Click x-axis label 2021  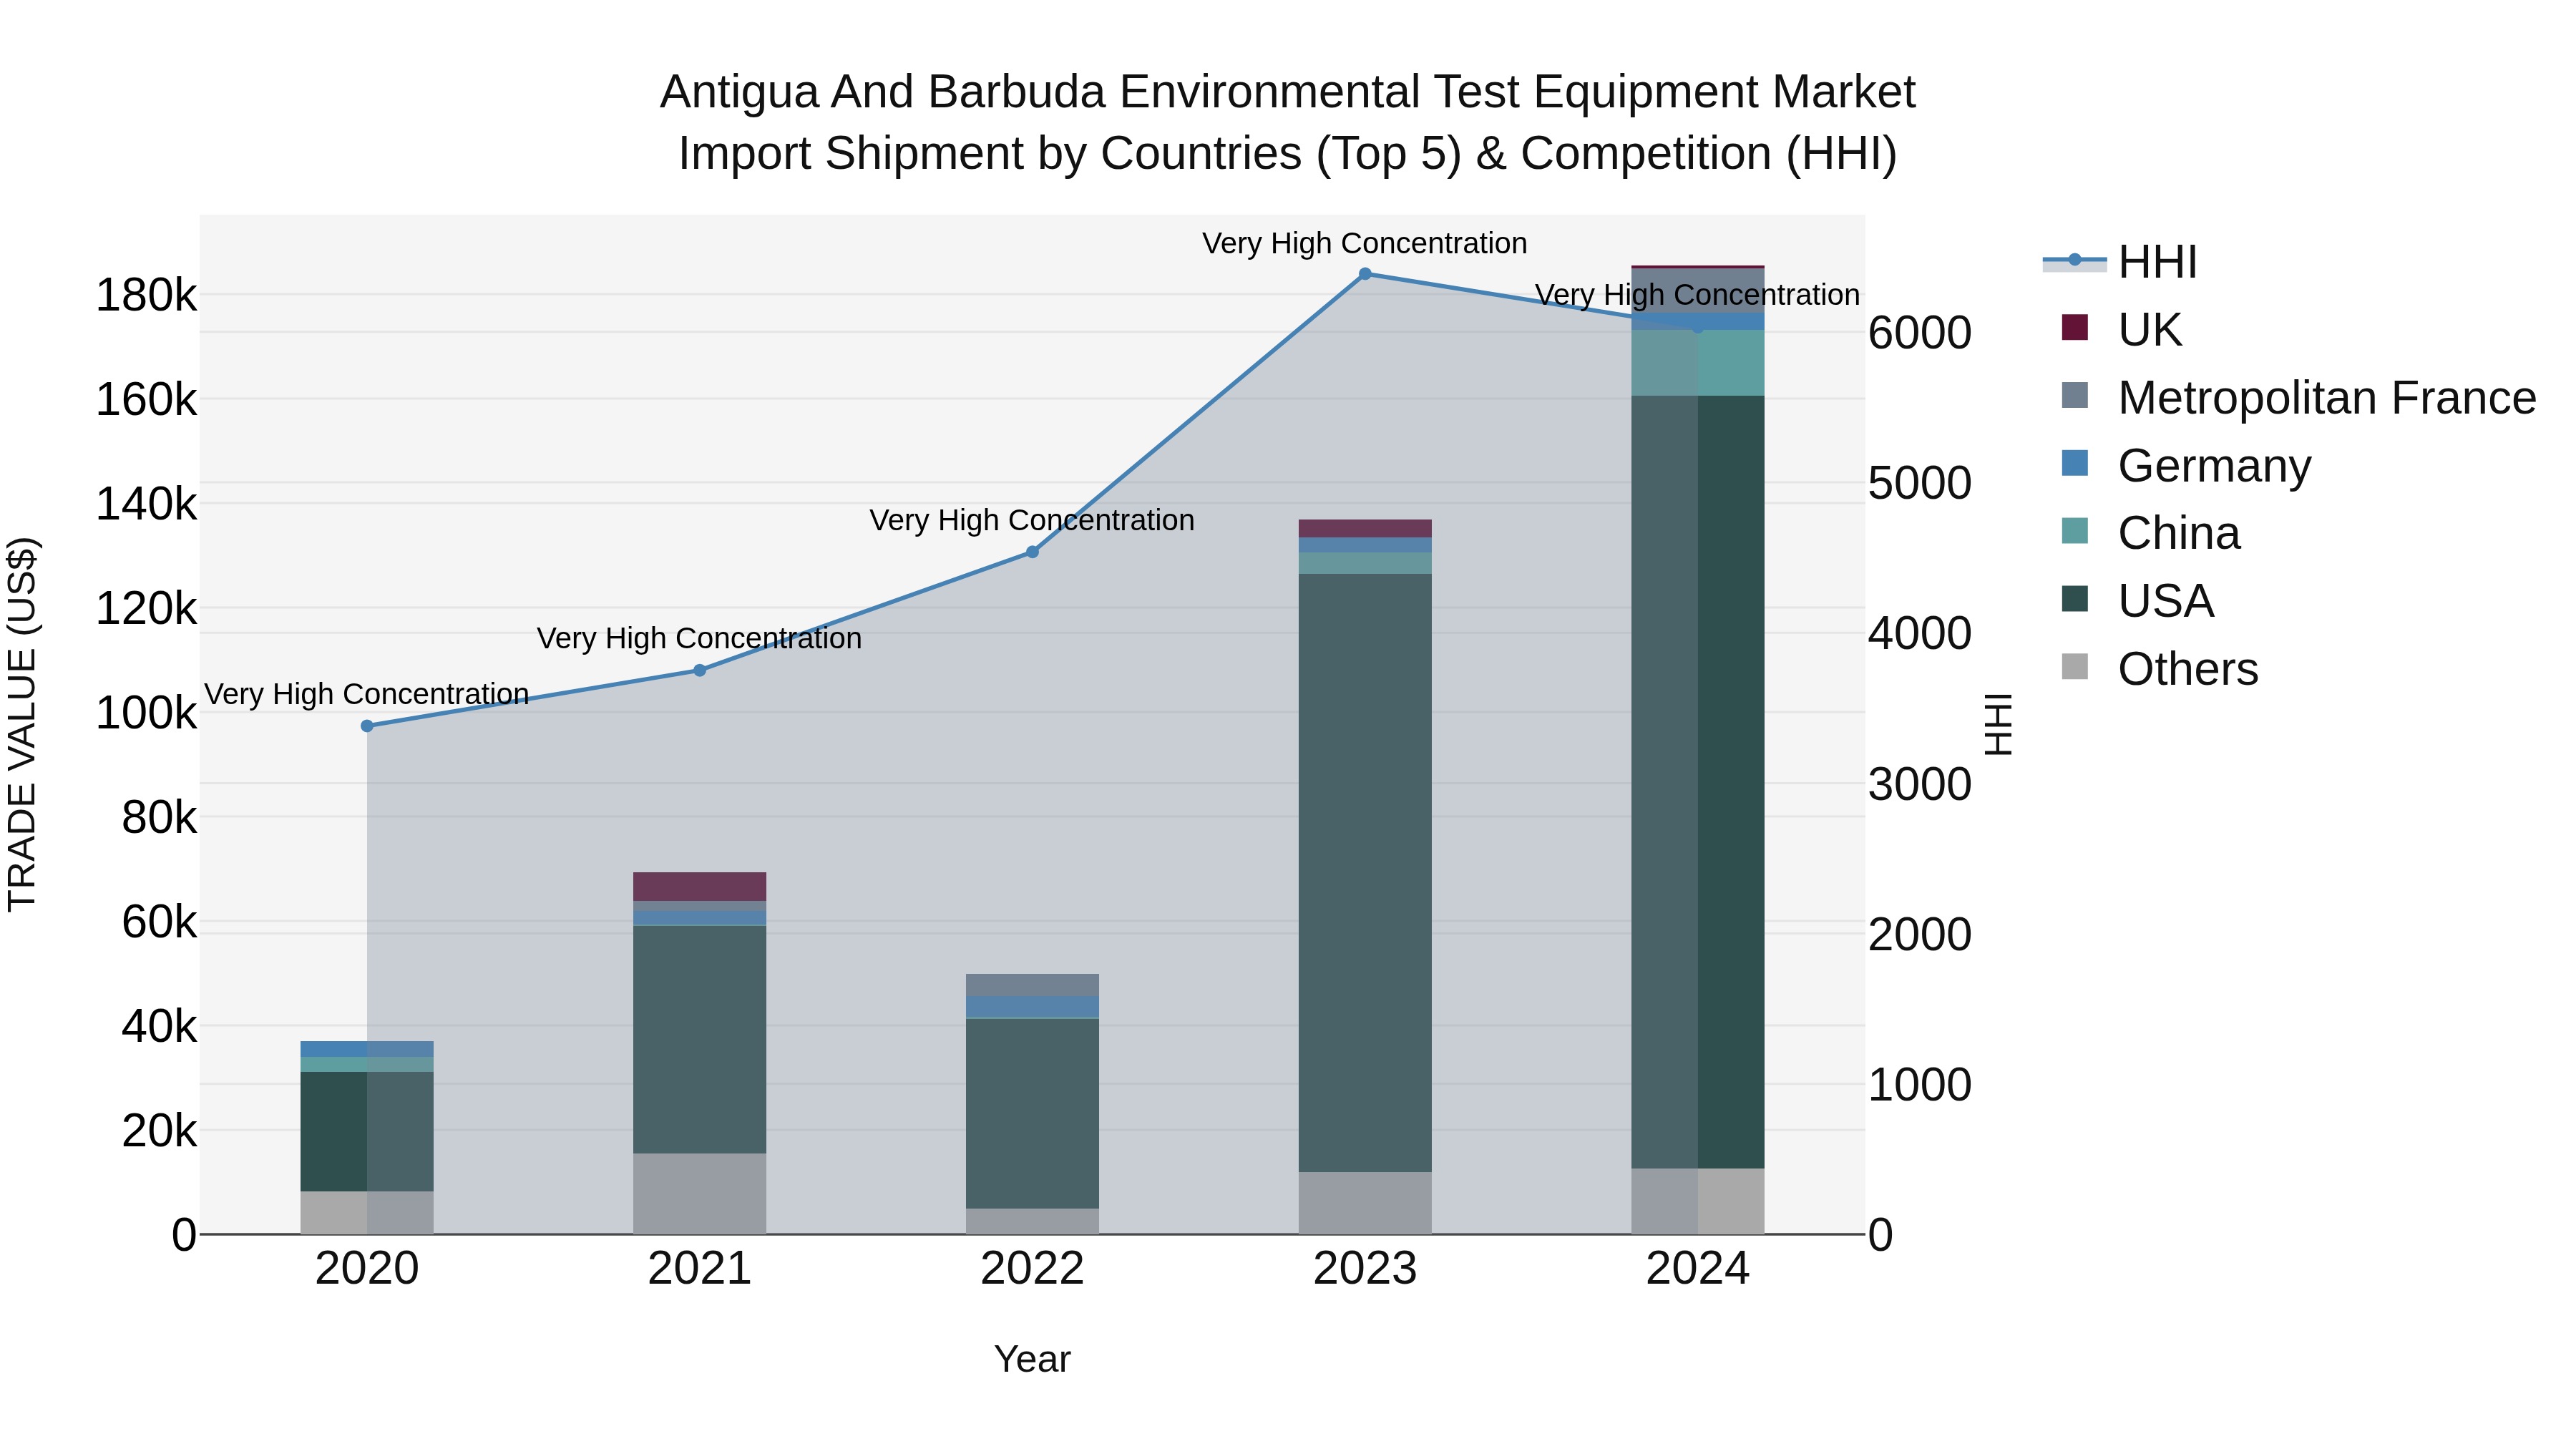[x=700, y=1269]
